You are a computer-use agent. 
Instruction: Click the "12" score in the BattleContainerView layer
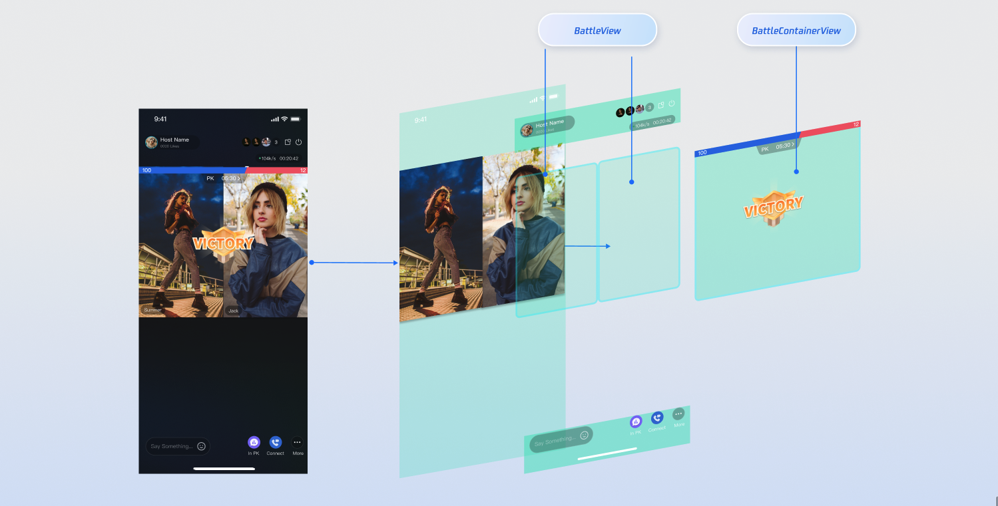(x=856, y=124)
